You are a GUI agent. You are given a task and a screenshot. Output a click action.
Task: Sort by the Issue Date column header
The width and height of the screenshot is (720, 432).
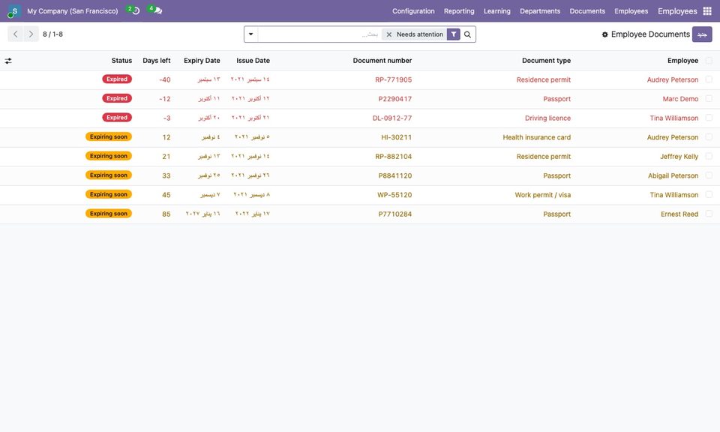(x=253, y=61)
